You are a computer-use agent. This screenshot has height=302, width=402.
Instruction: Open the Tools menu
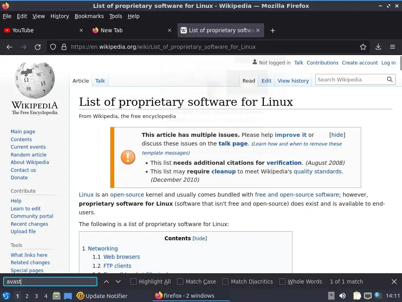click(116, 16)
